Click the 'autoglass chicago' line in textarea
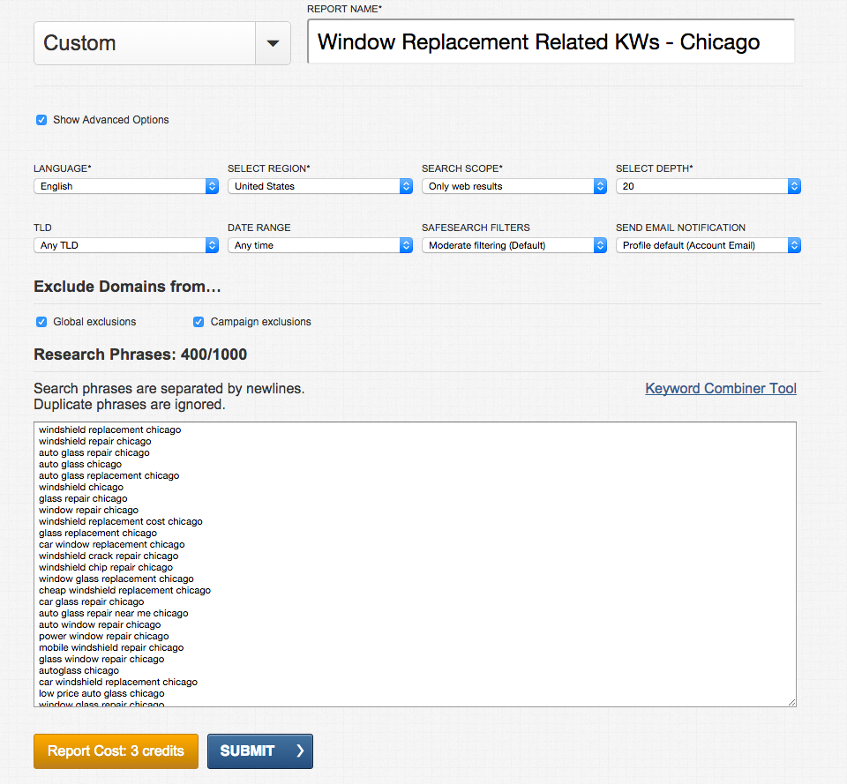This screenshot has height=784, width=847. click(79, 670)
